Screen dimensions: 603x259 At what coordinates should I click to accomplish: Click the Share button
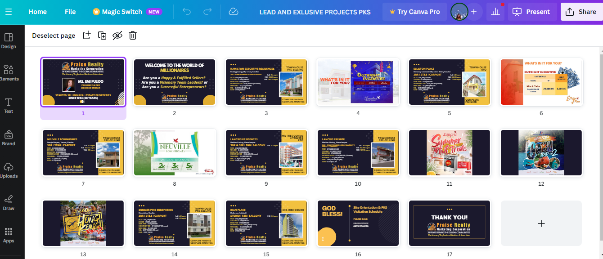point(581,12)
